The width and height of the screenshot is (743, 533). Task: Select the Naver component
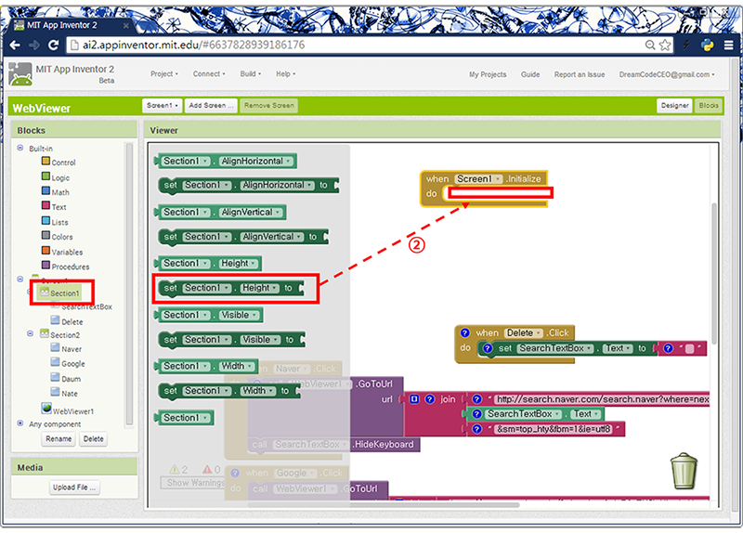click(66, 349)
